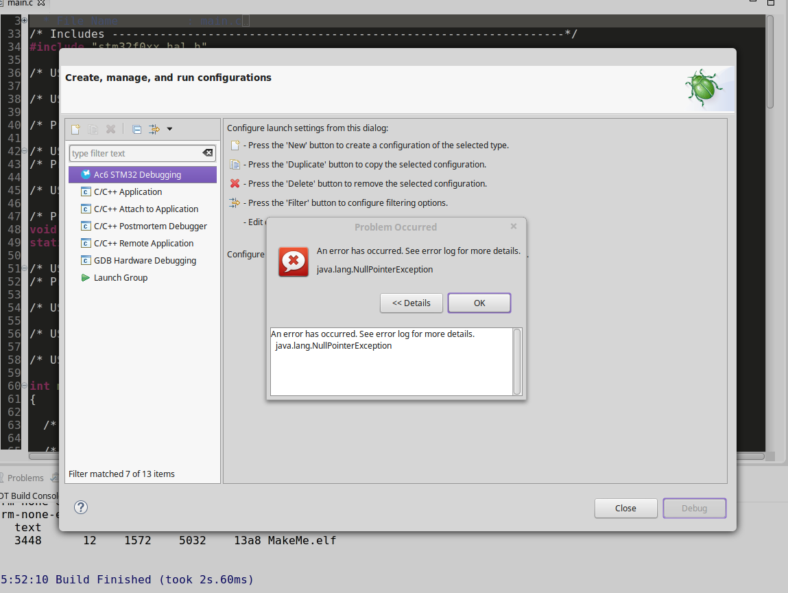The height and width of the screenshot is (593, 788).
Task: Hide error details with Details button
Action: pos(411,303)
